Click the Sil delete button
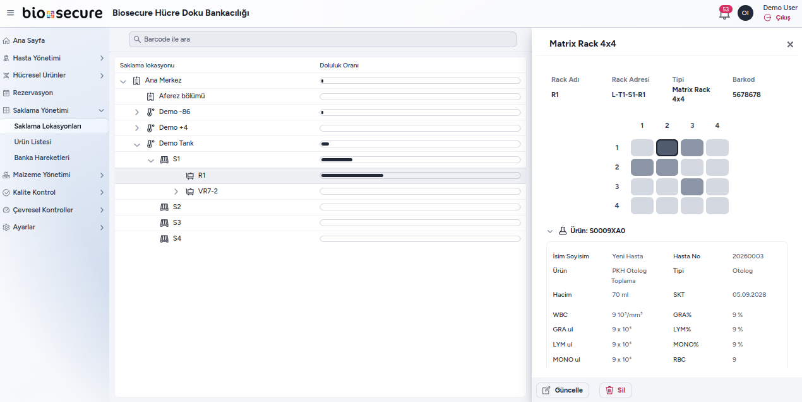802x402 pixels. click(616, 391)
